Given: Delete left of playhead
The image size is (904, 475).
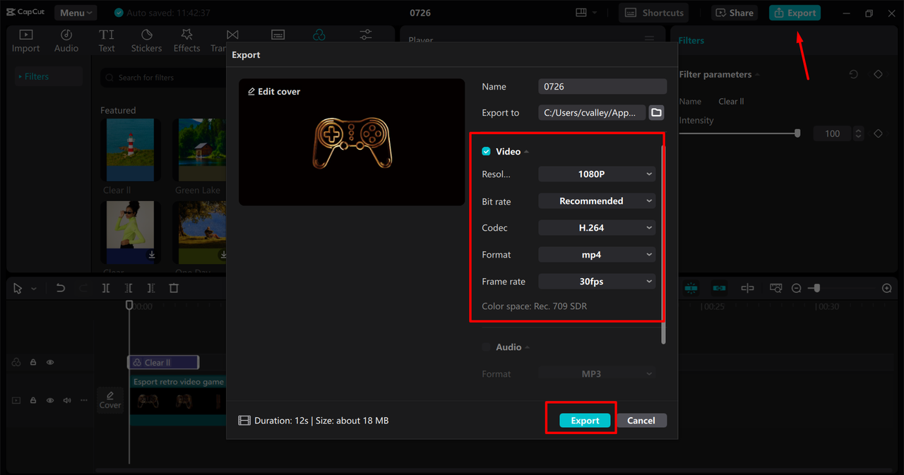Looking at the screenshot, I should pyautogui.click(x=129, y=288).
